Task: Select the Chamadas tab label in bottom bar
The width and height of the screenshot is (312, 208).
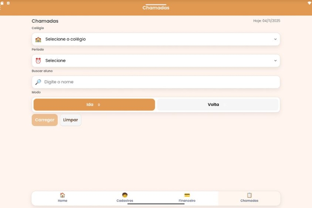Action: (x=249, y=201)
